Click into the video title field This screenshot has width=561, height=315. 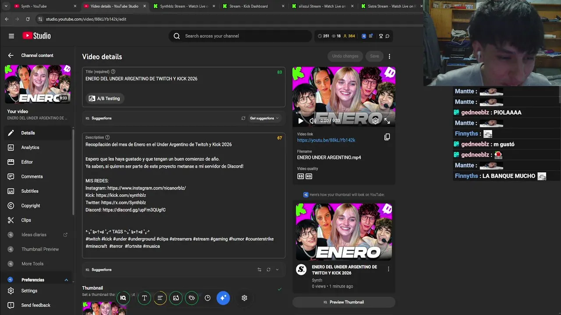[184, 79]
